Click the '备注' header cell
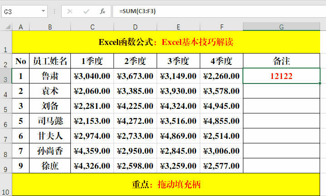 pos(282,61)
